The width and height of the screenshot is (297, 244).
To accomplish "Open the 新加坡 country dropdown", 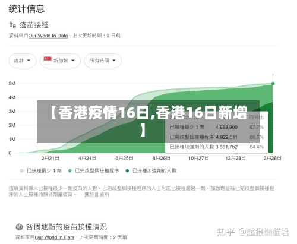I will click(x=60, y=61).
